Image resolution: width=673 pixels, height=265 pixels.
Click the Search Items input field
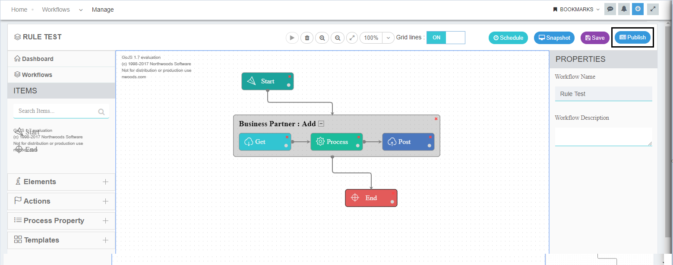pyautogui.click(x=56, y=111)
